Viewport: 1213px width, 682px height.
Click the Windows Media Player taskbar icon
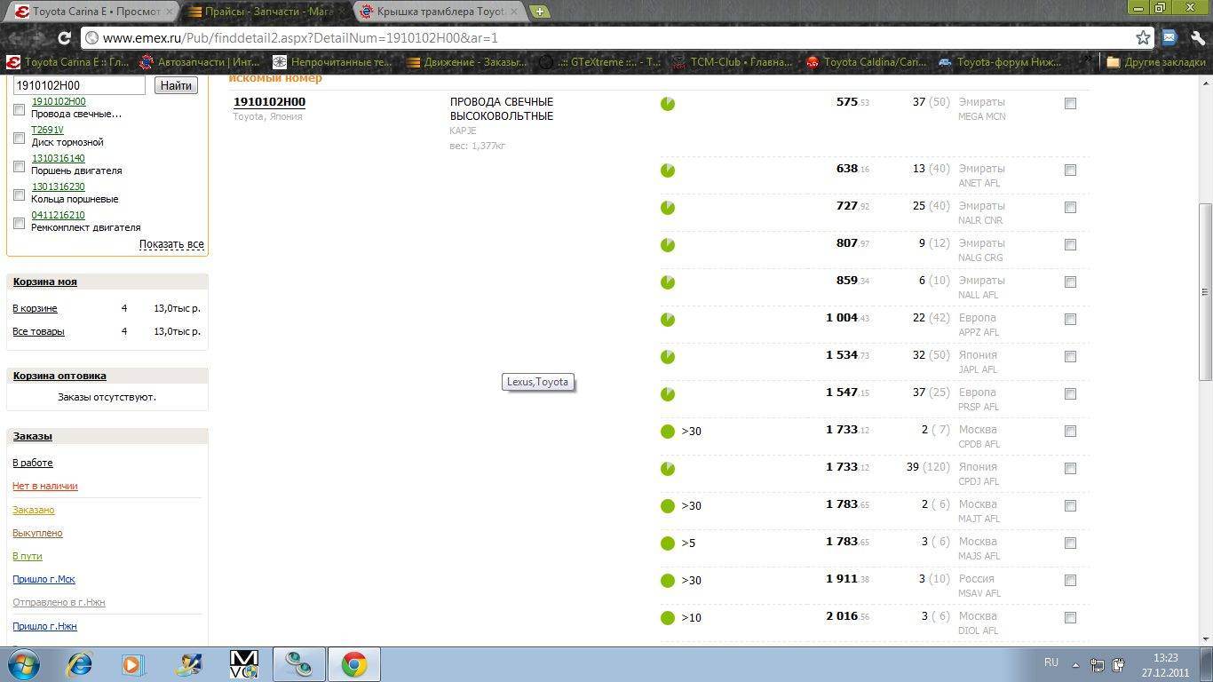(133, 664)
